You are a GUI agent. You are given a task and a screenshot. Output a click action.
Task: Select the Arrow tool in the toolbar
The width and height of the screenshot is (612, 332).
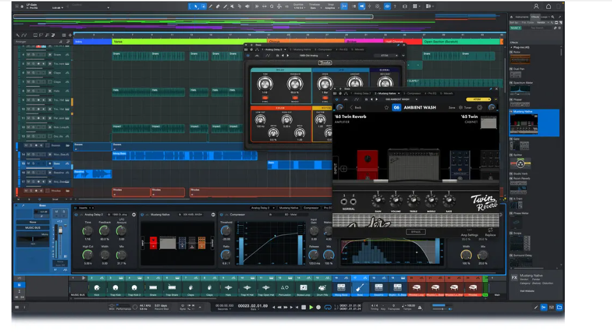(195, 6)
